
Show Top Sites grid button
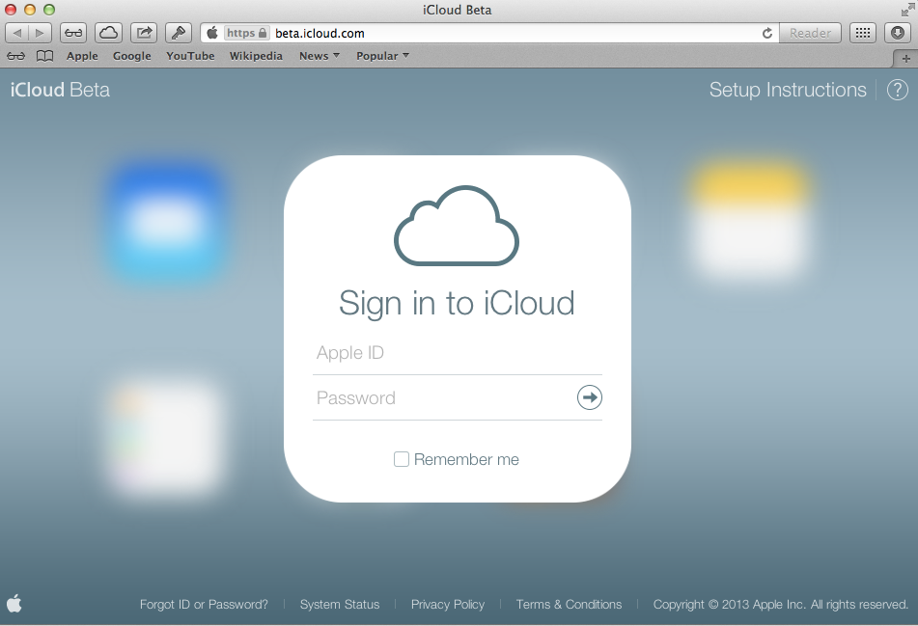[862, 33]
